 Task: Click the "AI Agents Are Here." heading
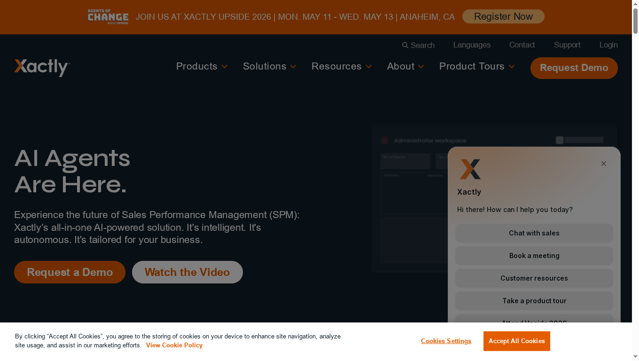[72, 171]
